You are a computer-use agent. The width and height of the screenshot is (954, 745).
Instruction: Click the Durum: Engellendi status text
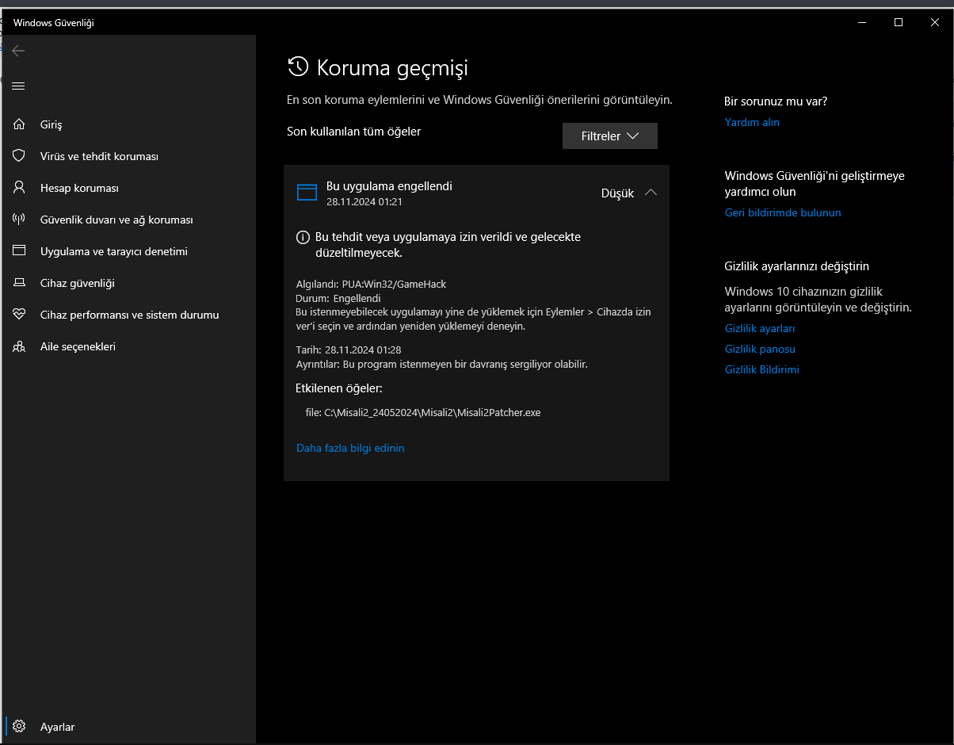pyautogui.click(x=338, y=299)
